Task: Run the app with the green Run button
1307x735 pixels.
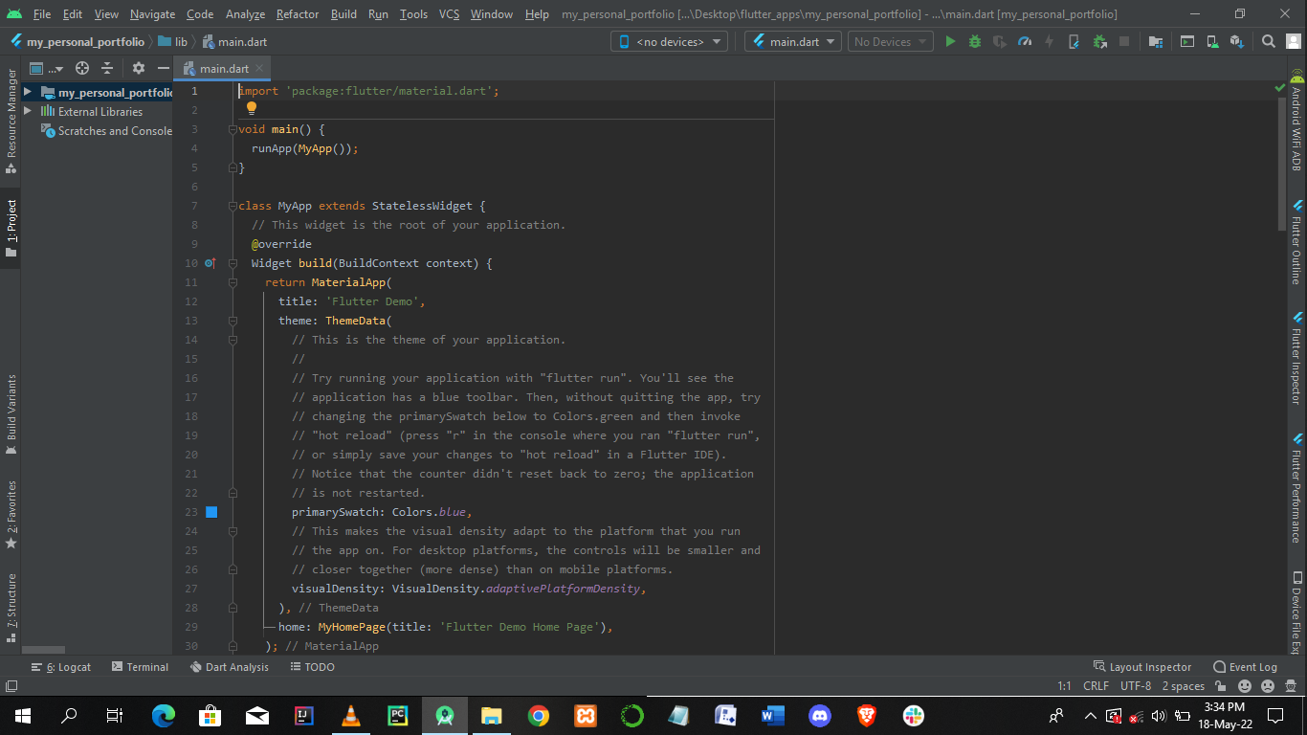Action: coord(950,41)
